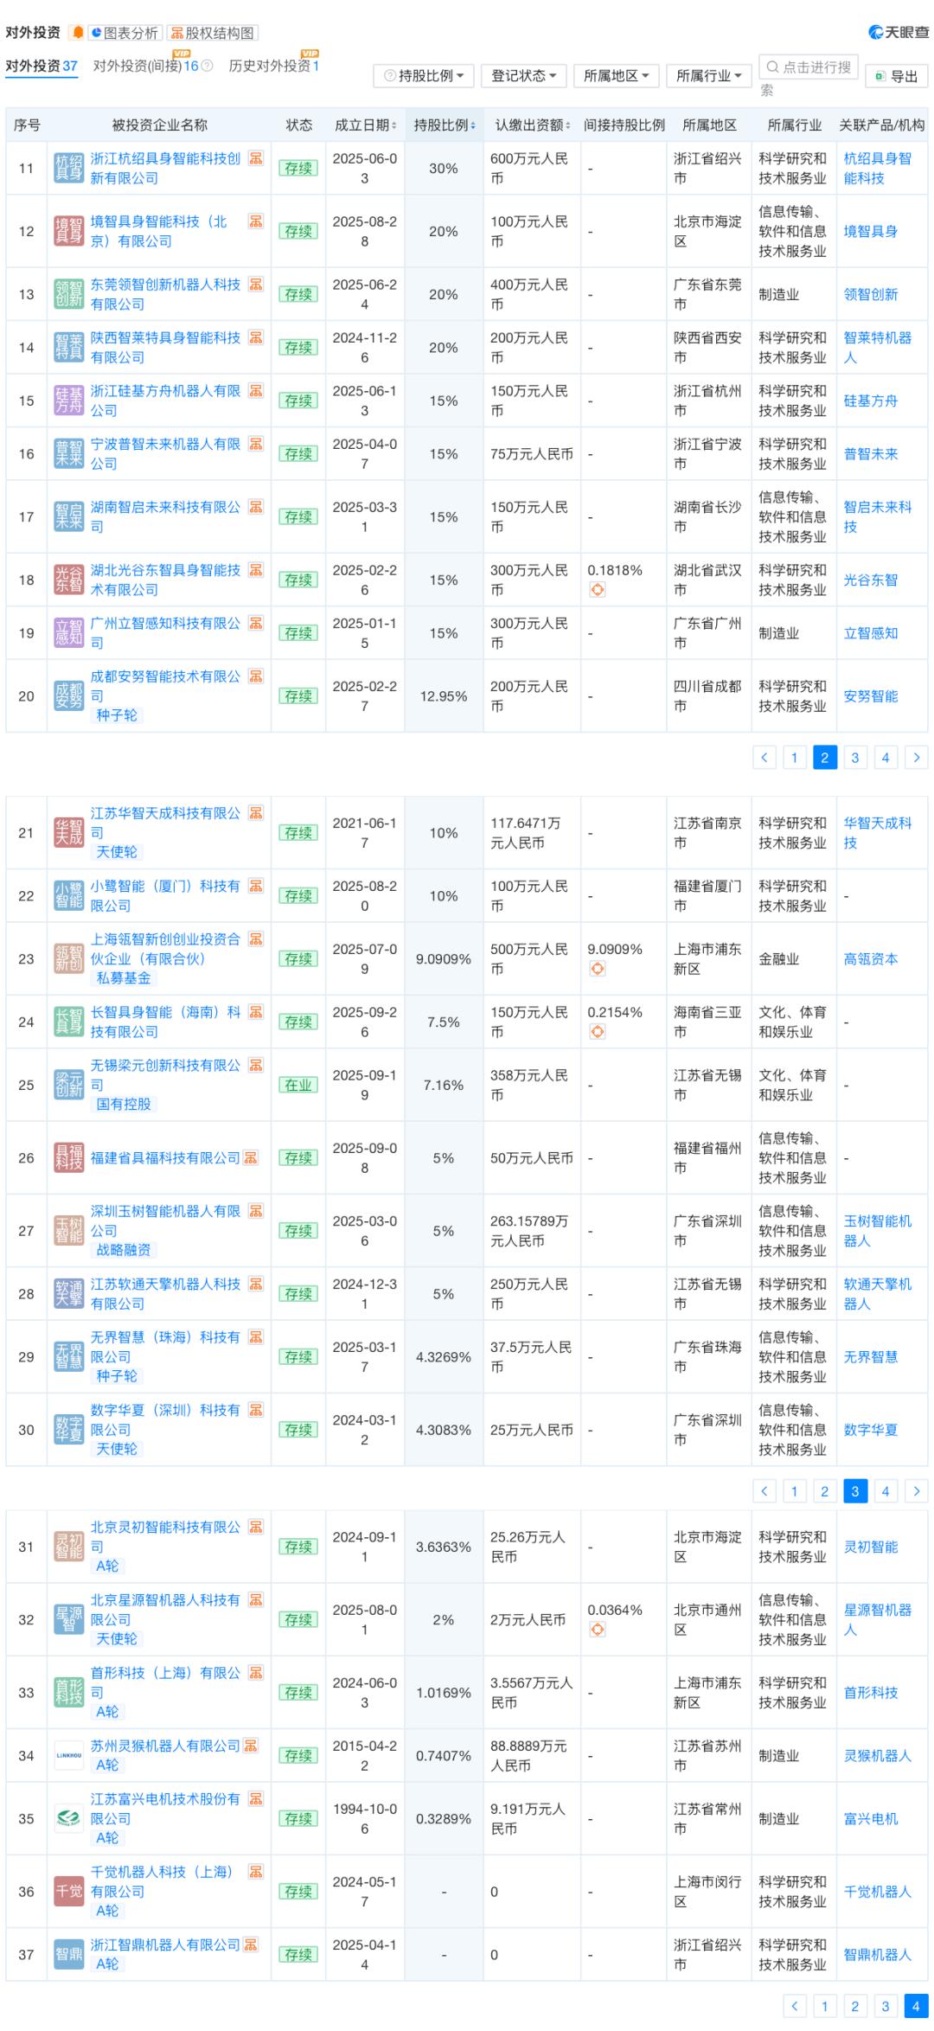
Task: Sort table by 认缴出资额 column
Action: point(532,125)
